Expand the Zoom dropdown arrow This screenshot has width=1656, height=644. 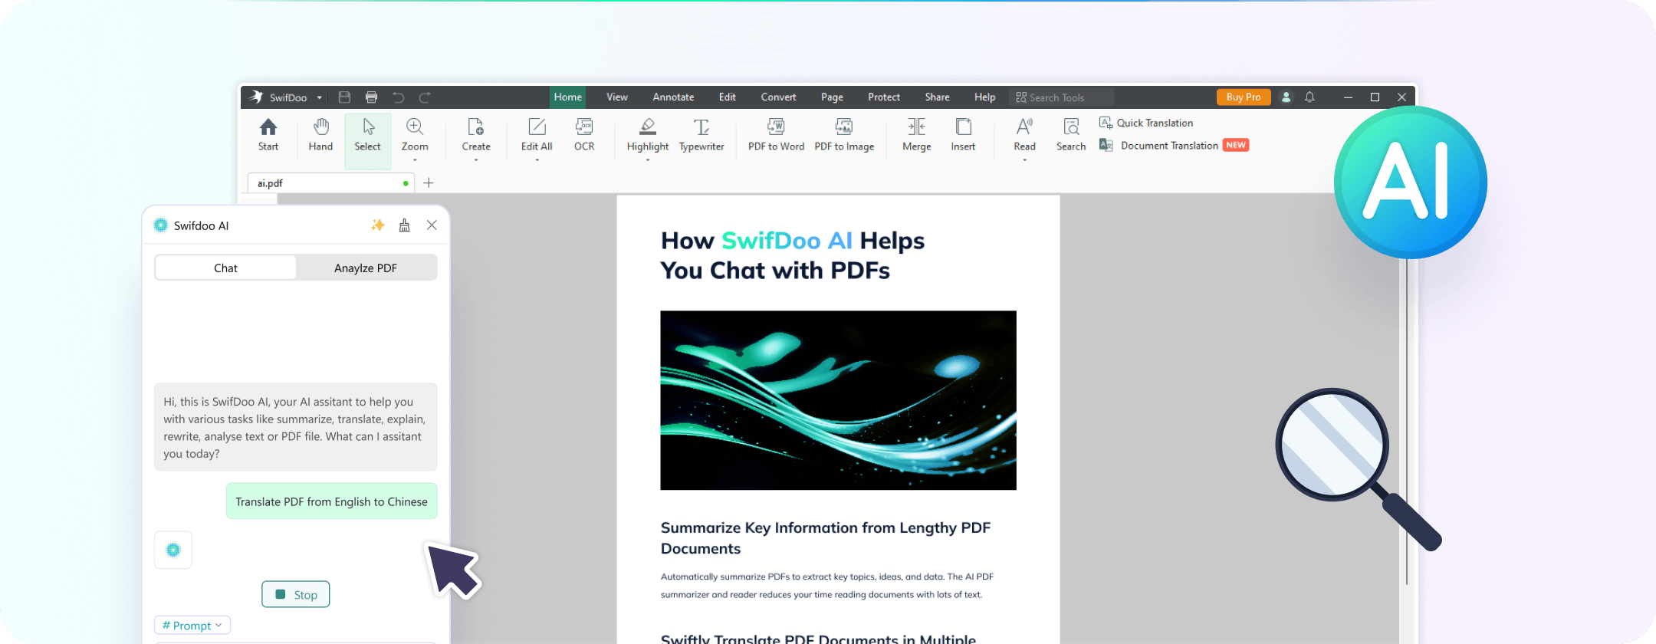click(415, 160)
